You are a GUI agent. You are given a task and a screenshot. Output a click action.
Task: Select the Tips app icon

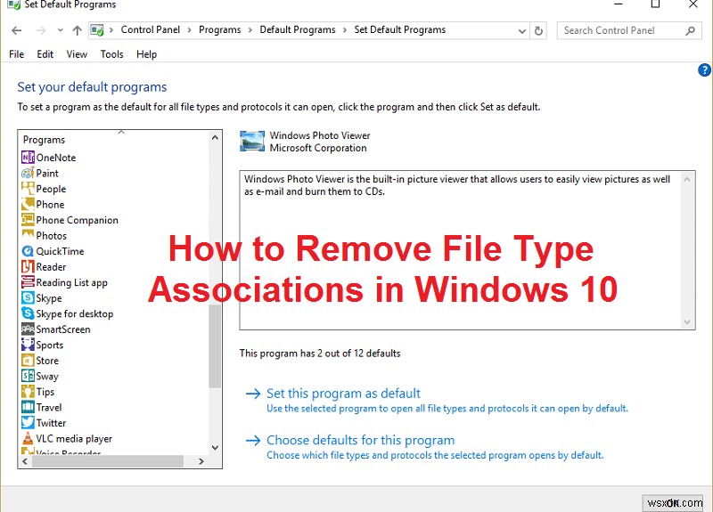tap(28, 392)
